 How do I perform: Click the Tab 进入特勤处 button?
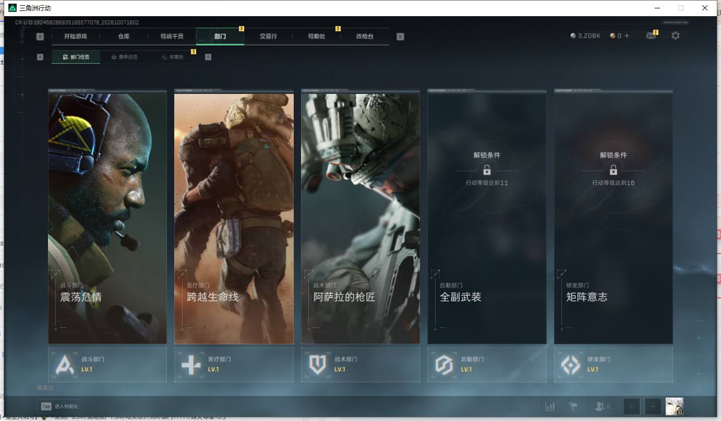tap(59, 406)
